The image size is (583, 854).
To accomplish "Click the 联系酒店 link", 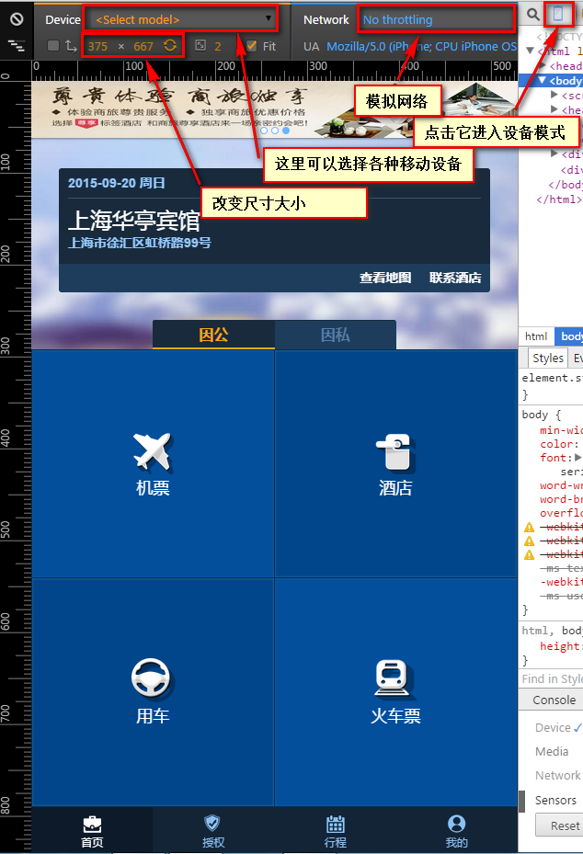I will coord(455,278).
